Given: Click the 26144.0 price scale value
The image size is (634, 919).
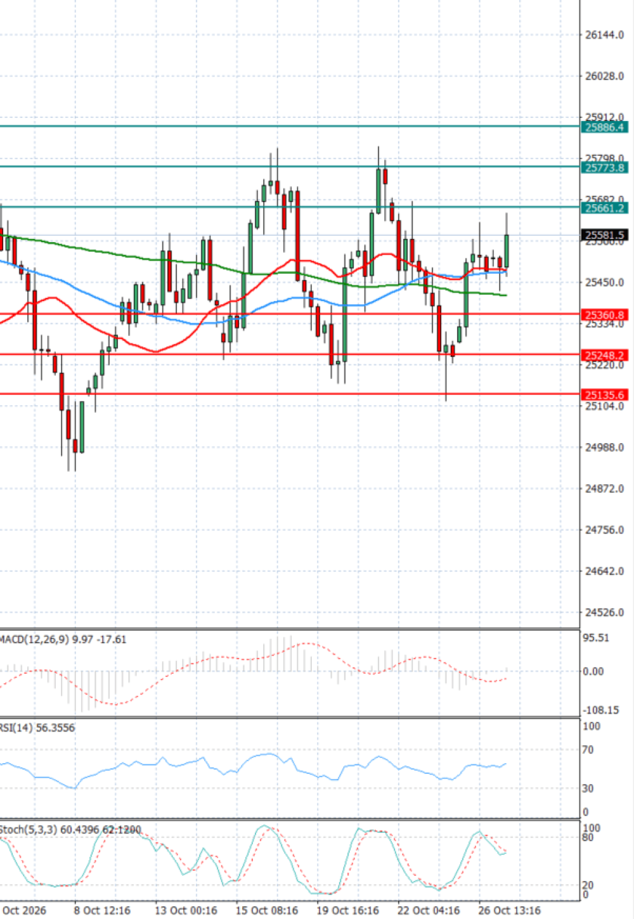Looking at the screenshot, I should coord(604,35).
